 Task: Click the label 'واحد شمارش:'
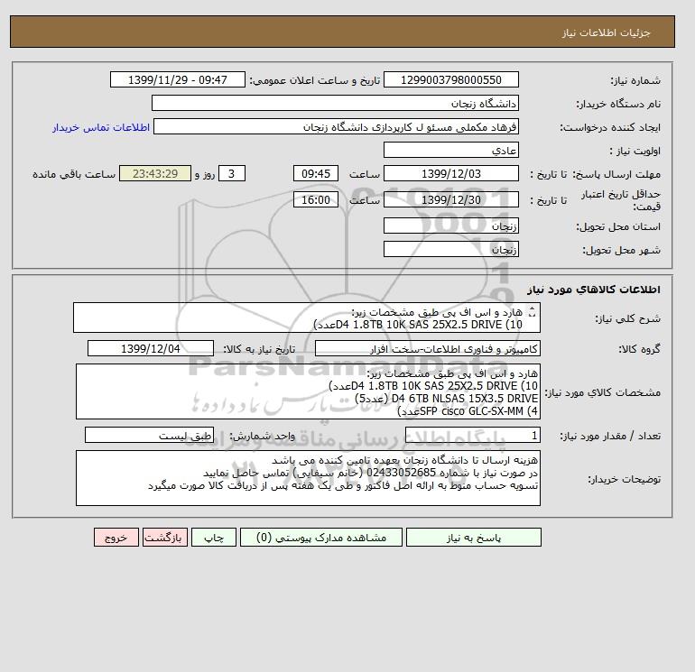coord(262,436)
